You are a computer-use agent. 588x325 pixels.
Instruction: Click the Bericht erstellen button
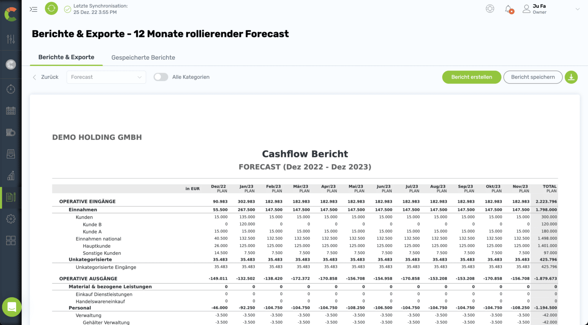472,77
